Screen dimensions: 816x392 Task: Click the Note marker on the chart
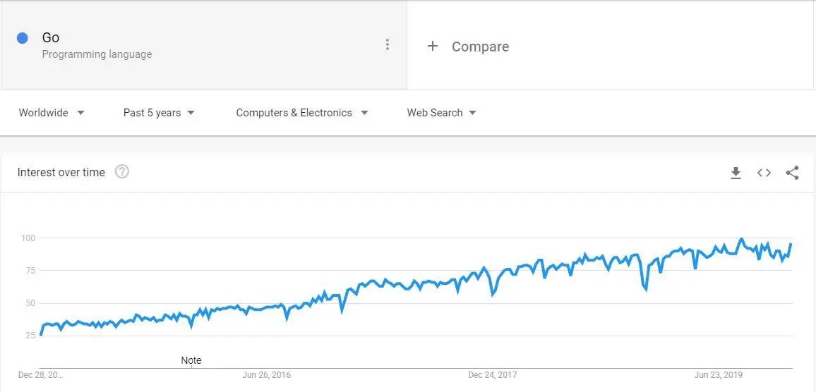coord(191,360)
